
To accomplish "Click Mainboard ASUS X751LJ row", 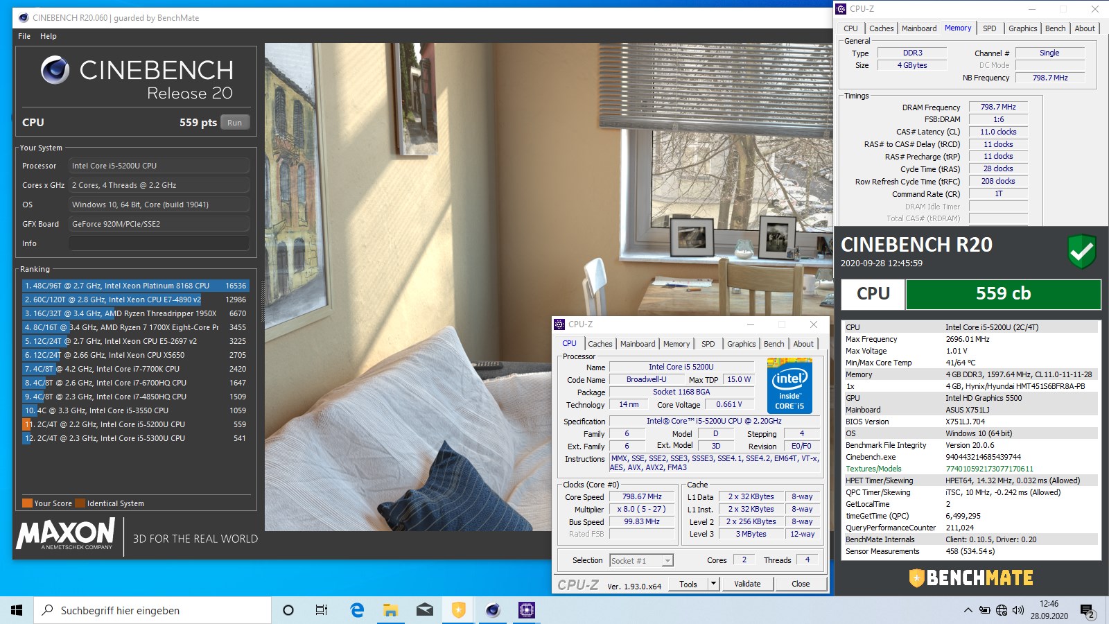I will coord(970,410).
